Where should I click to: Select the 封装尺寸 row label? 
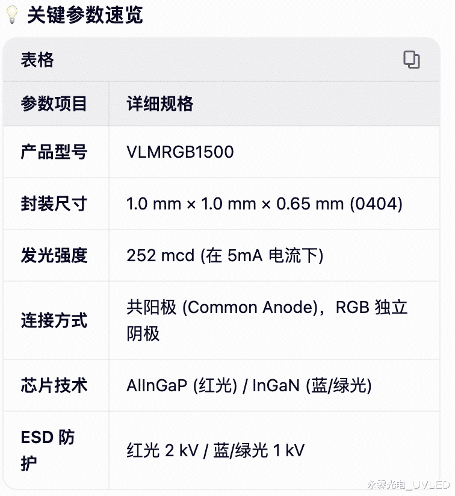54,203
